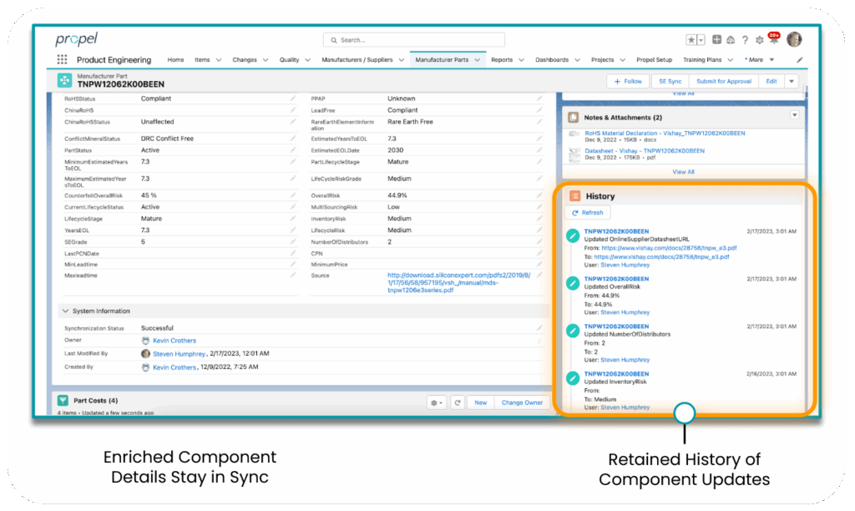Click the OverallRisk history entry edit icon
The height and width of the screenshot is (511, 855).
[x=573, y=283]
